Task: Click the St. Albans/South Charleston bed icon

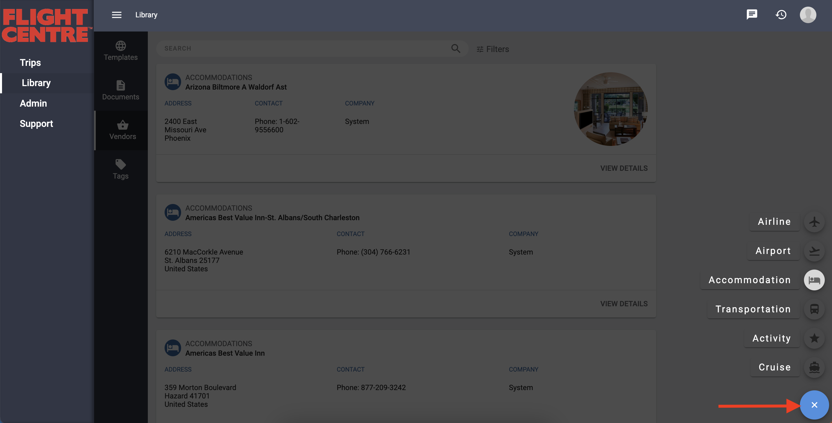Action: 173,213
